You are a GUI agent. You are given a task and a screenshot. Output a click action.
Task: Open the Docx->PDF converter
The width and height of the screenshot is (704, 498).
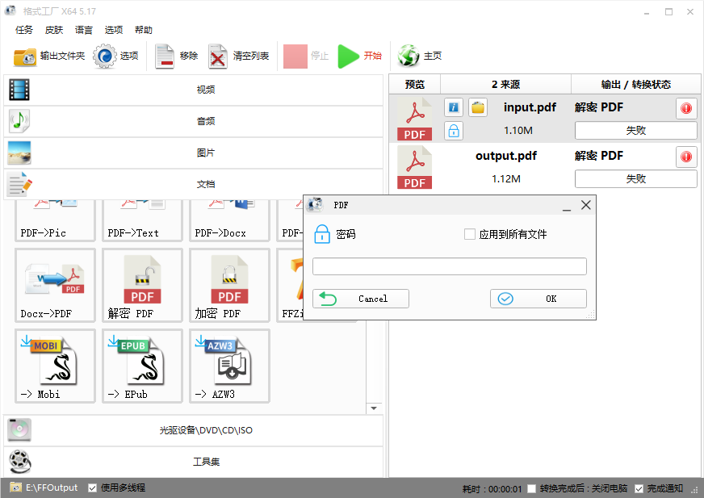(55, 285)
